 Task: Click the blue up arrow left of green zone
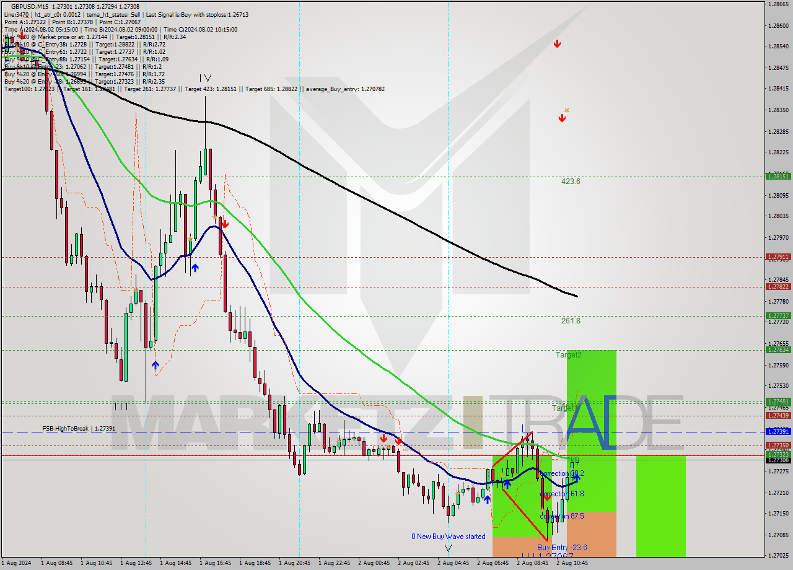[488, 499]
